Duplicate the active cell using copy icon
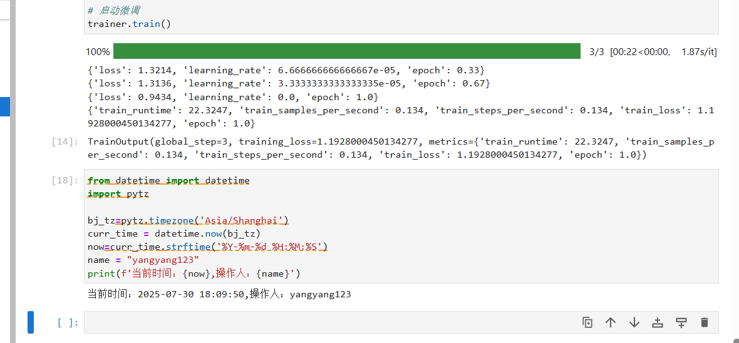 click(587, 322)
